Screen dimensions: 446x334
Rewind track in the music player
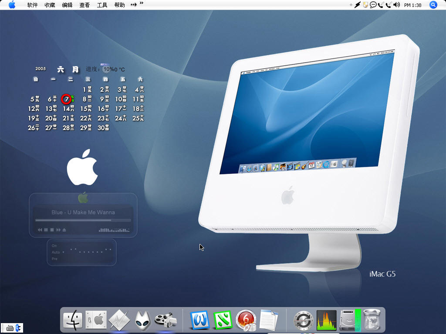pyautogui.click(x=40, y=230)
